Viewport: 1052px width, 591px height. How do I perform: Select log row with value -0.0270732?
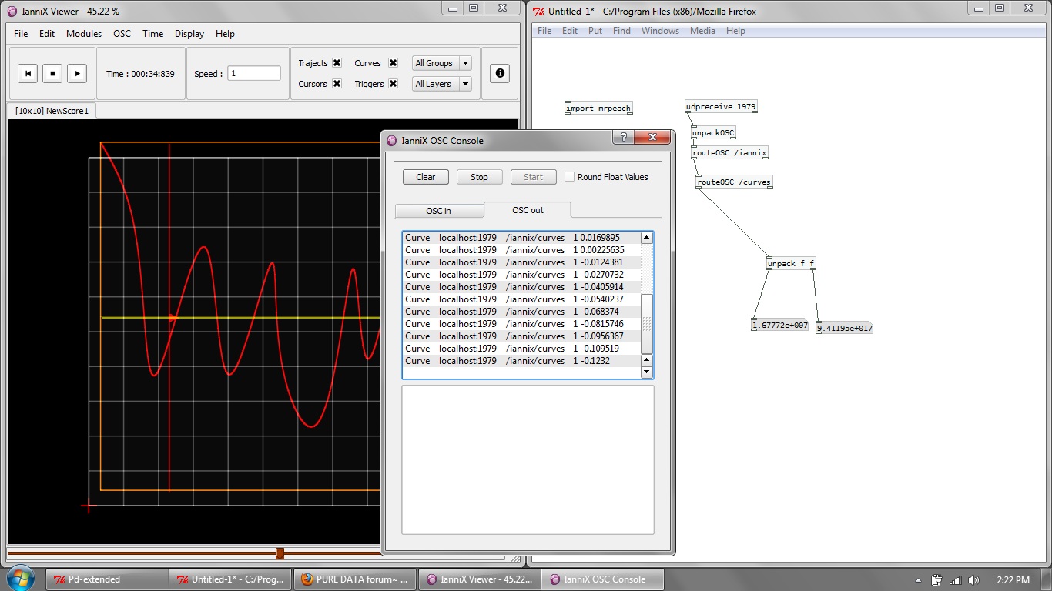pyautogui.click(x=522, y=275)
